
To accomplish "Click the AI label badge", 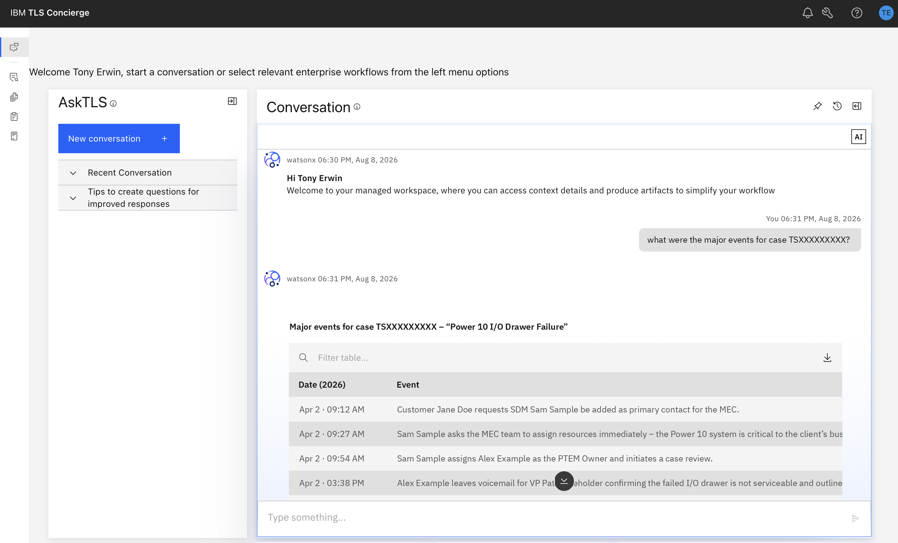I will coord(858,137).
